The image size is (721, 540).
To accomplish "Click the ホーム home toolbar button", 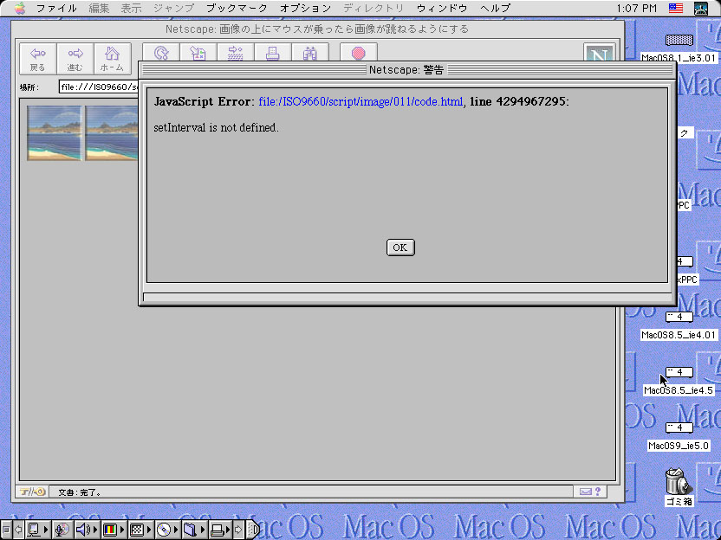I will point(113,59).
